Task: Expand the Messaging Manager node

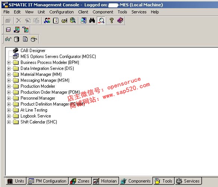Action: pos(9,80)
